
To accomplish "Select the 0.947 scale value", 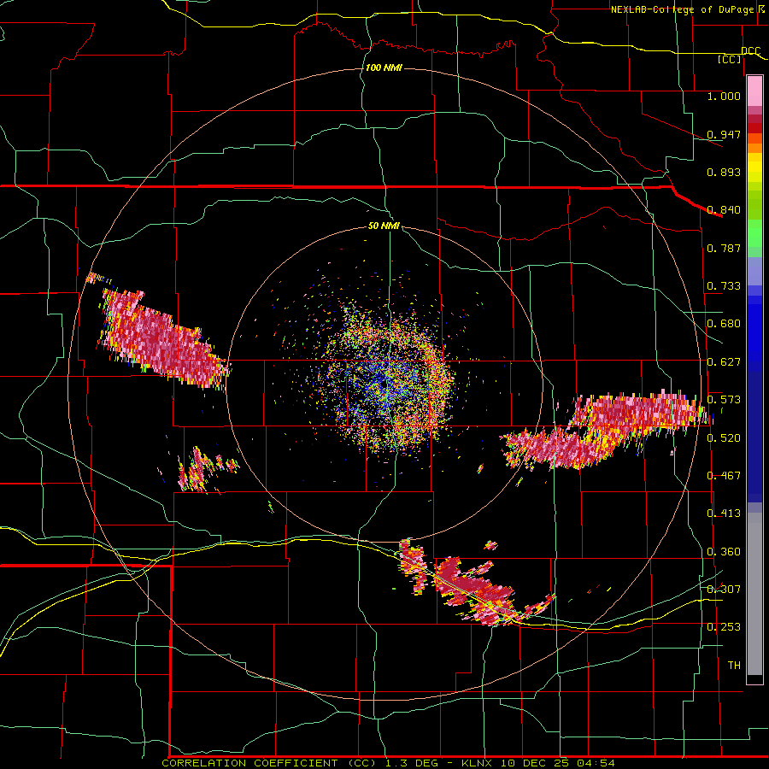I will click(724, 134).
